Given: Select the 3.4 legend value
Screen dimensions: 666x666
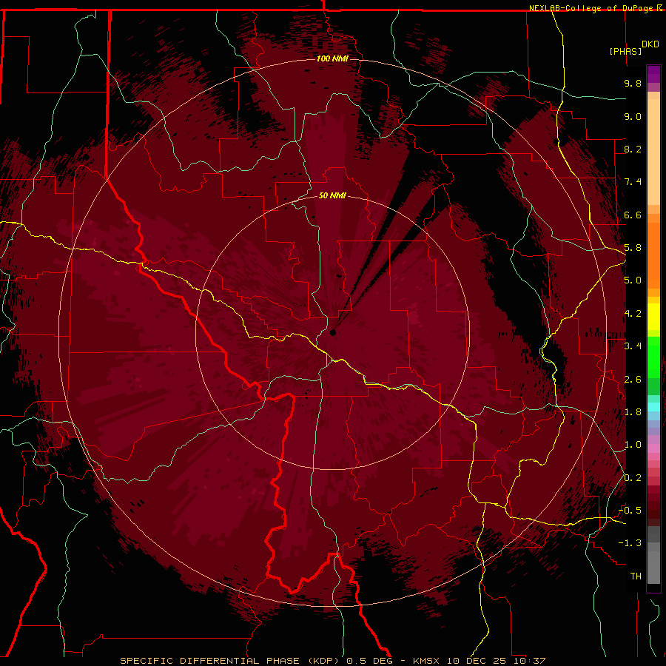Looking at the screenshot, I should point(633,346).
